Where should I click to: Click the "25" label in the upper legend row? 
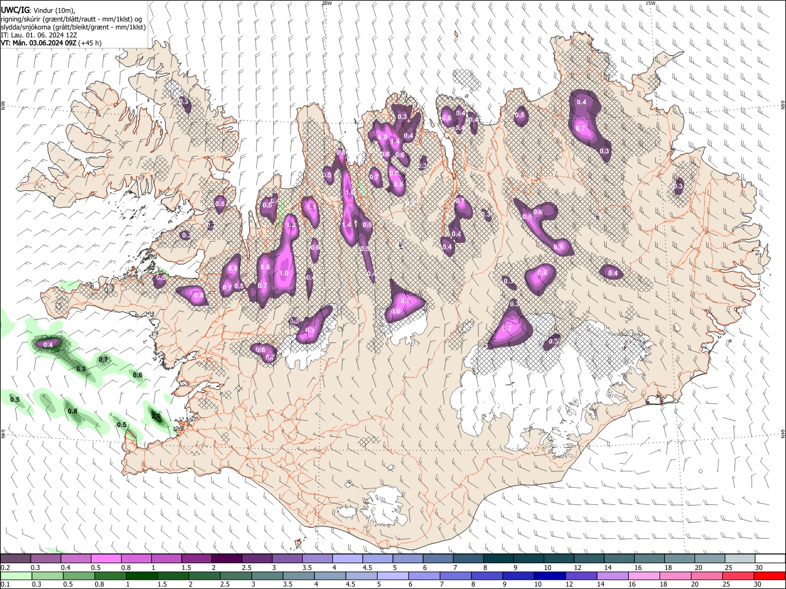pyautogui.click(x=728, y=568)
